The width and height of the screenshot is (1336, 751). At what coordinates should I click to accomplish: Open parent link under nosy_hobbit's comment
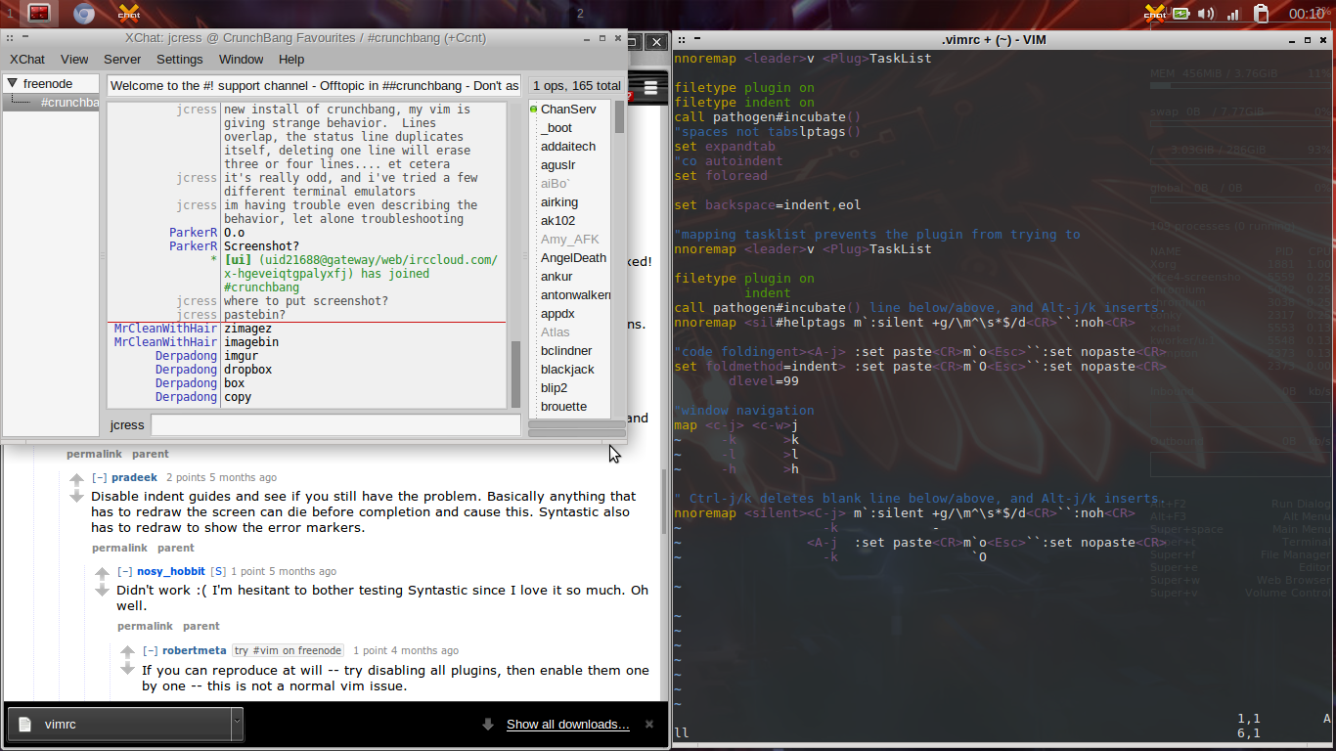click(x=201, y=627)
